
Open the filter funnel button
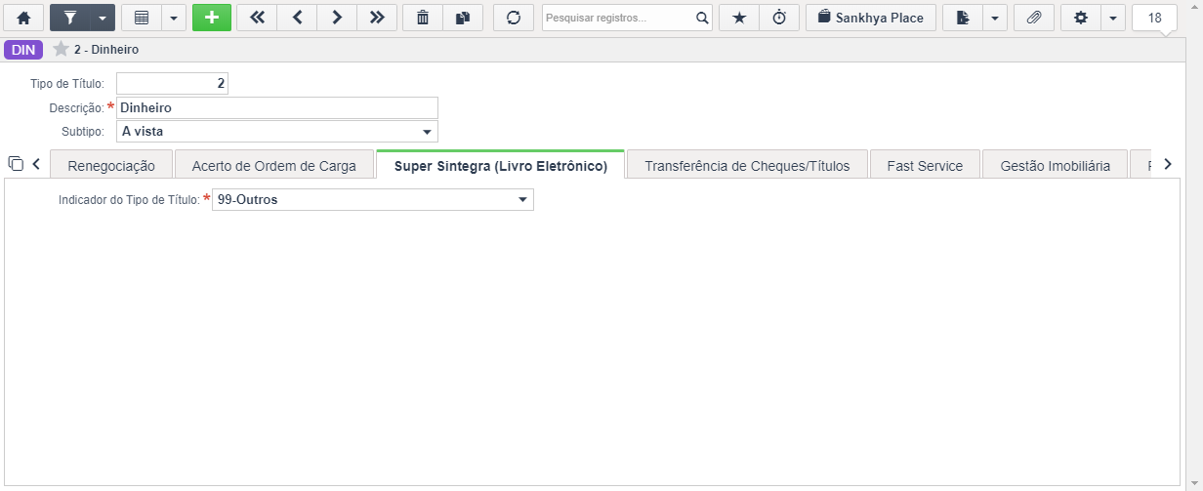tap(69, 18)
